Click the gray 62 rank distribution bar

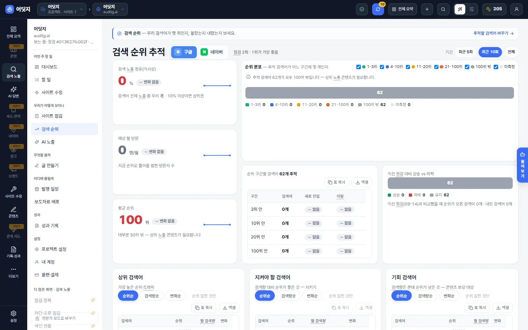pos(379,93)
